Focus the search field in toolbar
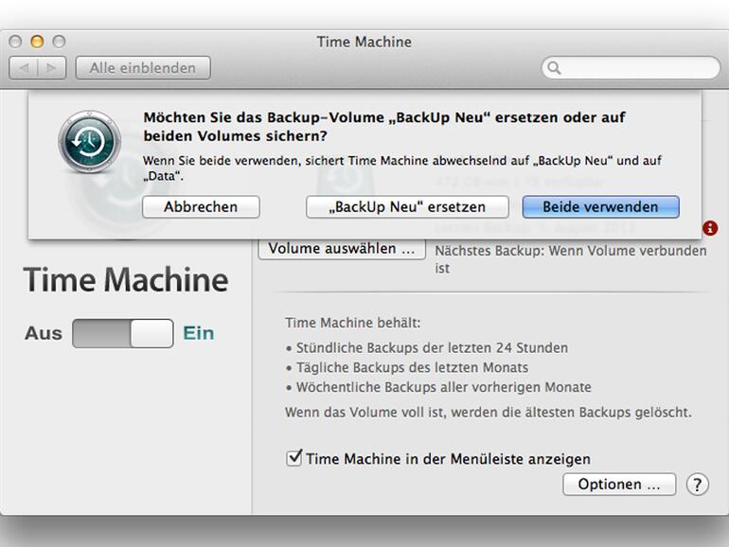 [x=631, y=68]
